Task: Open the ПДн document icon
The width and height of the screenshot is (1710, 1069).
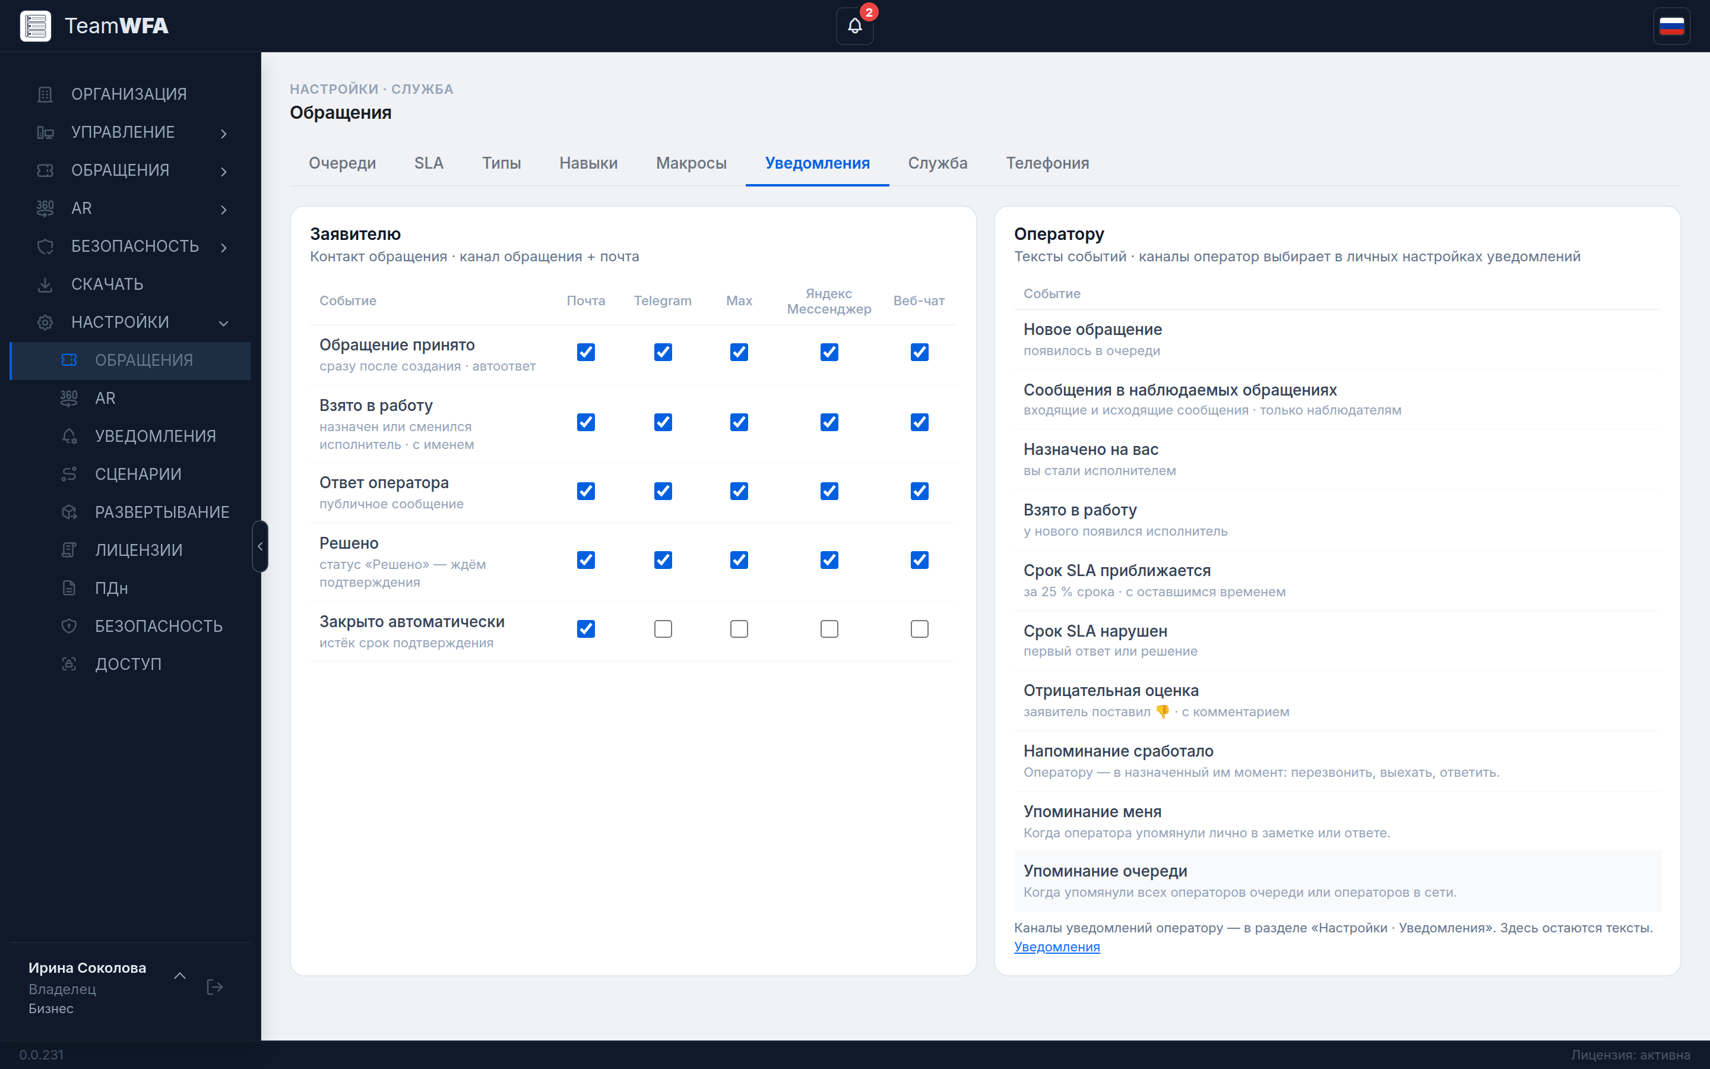Action: [69, 588]
